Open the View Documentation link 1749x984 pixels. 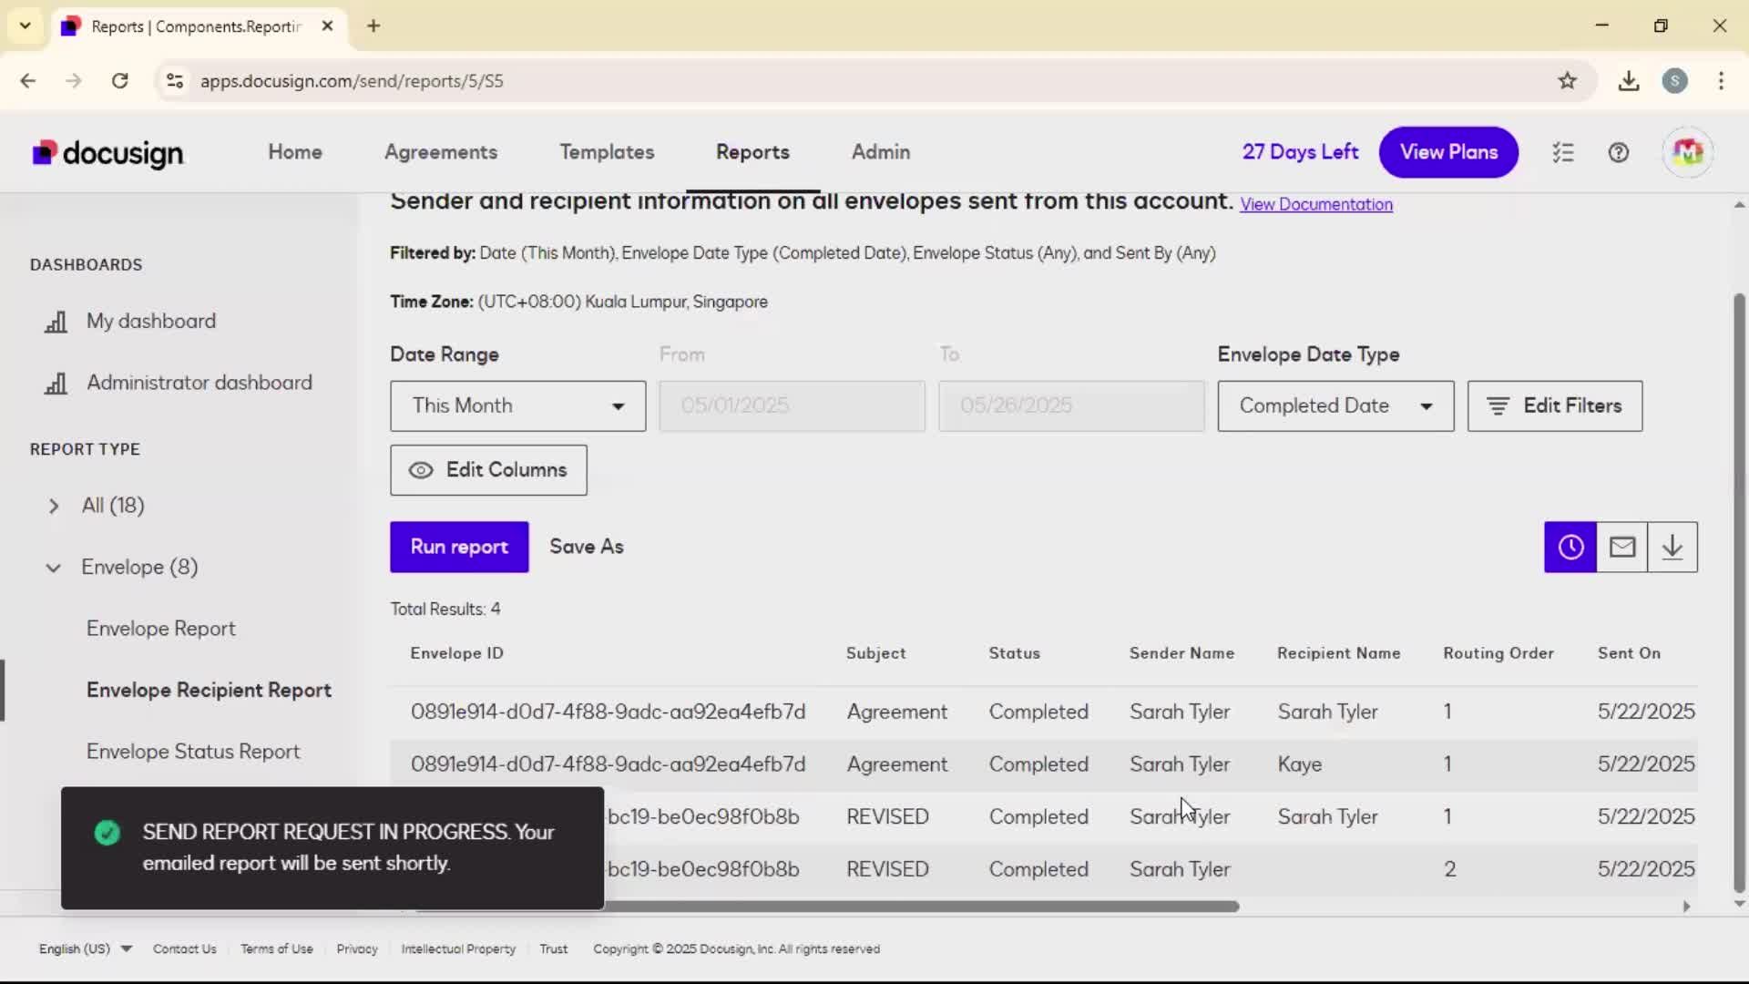click(x=1316, y=205)
